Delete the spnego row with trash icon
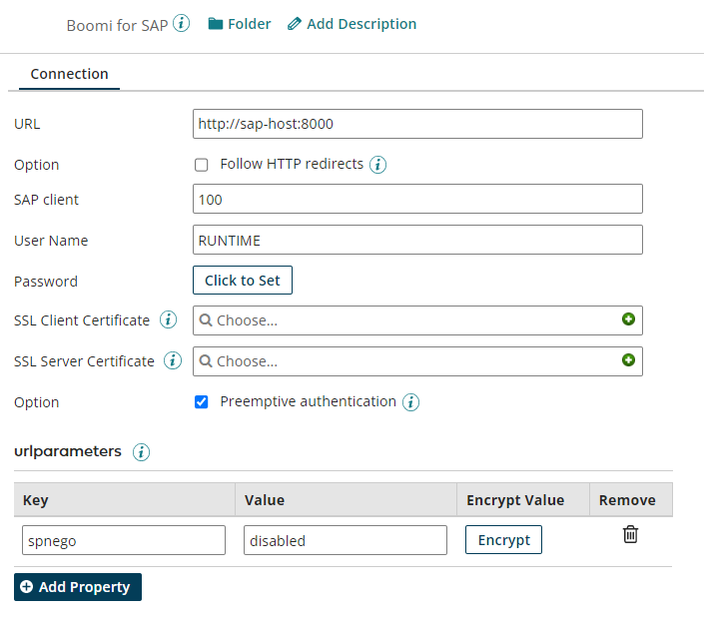704x621 pixels. coord(630,535)
